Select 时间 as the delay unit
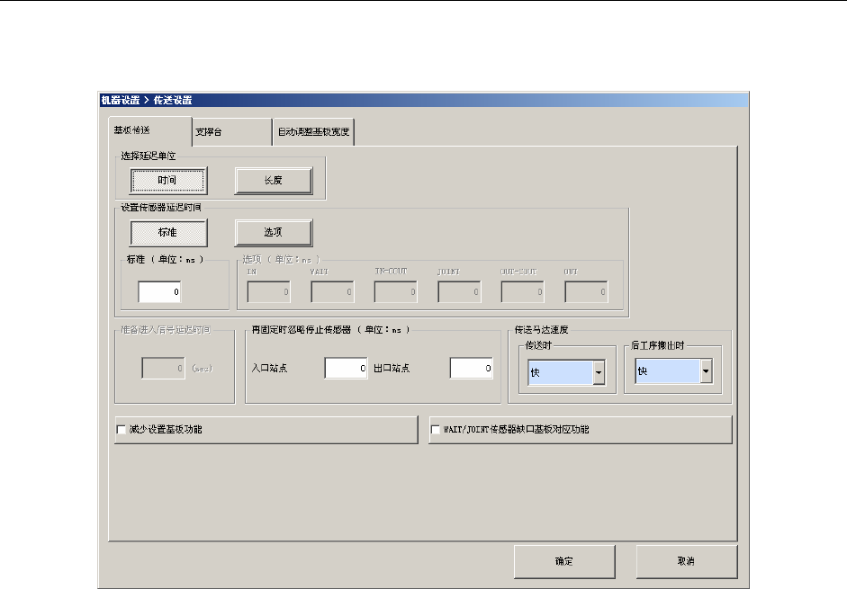This screenshot has width=847, height=589. [168, 181]
